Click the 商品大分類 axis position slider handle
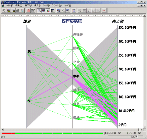 pos(72,15)
